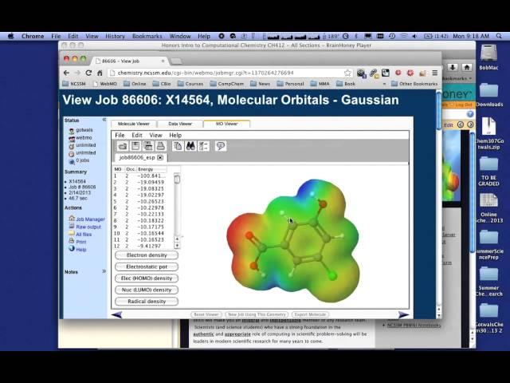Open the Personal bookmarks folder
Screen dimensions: 510x383
(x=290, y=84)
